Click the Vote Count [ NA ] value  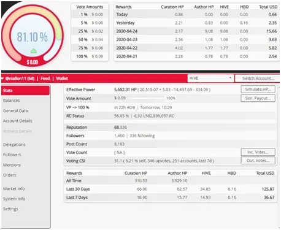click(119, 153)
